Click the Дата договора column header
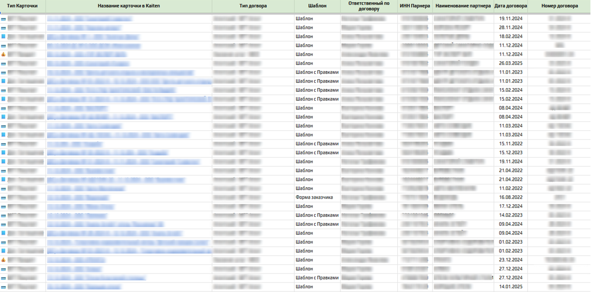Viewport: 593px width, 292px height. pyautogui.click(x=511, y=6)
